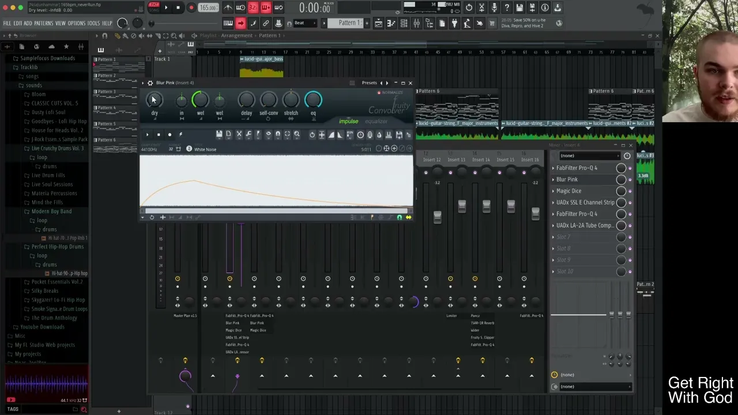Toggle the countdown before recording icon

(253, 7)
